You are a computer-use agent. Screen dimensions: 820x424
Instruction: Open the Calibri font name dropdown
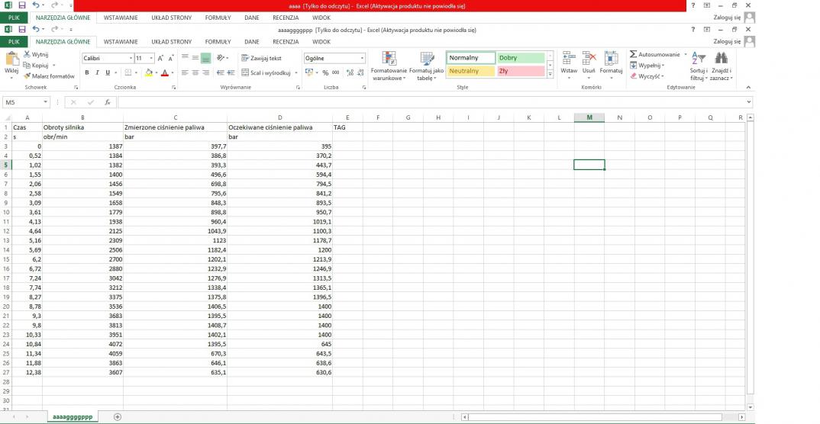coord(131,59)
